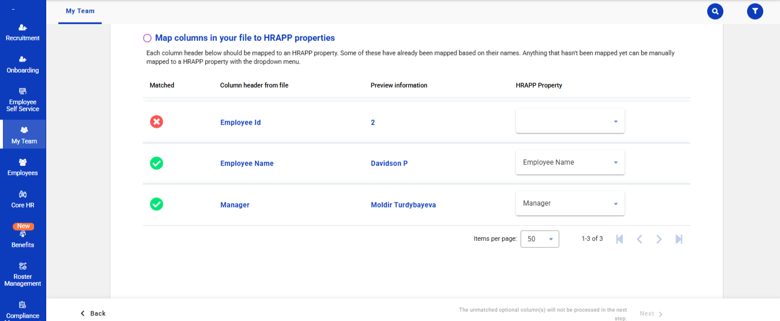Select Employees in the sidebar
Image resolution: width=780 pixels, height=321 pixels.
click(x=23, y=168)
